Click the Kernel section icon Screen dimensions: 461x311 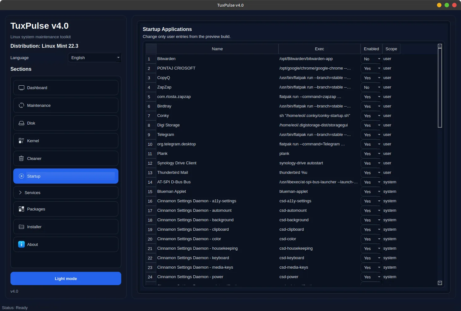(x=21, y=141)
